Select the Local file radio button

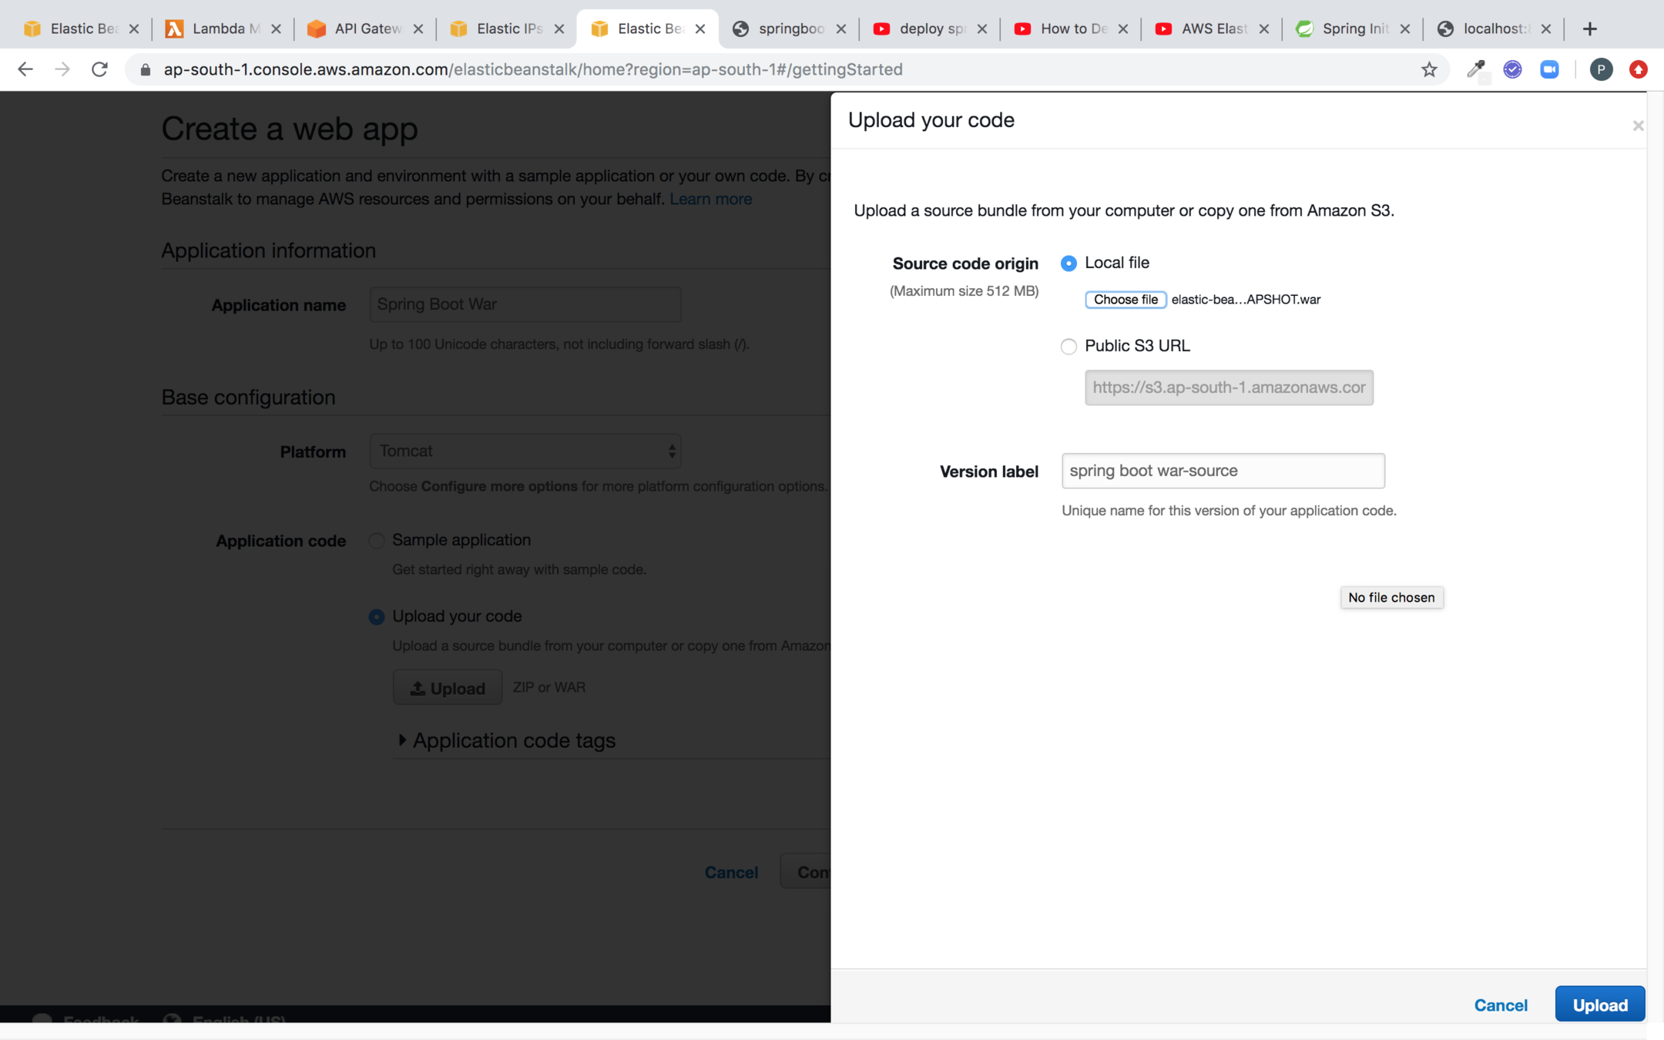(x=1069, y=263)
